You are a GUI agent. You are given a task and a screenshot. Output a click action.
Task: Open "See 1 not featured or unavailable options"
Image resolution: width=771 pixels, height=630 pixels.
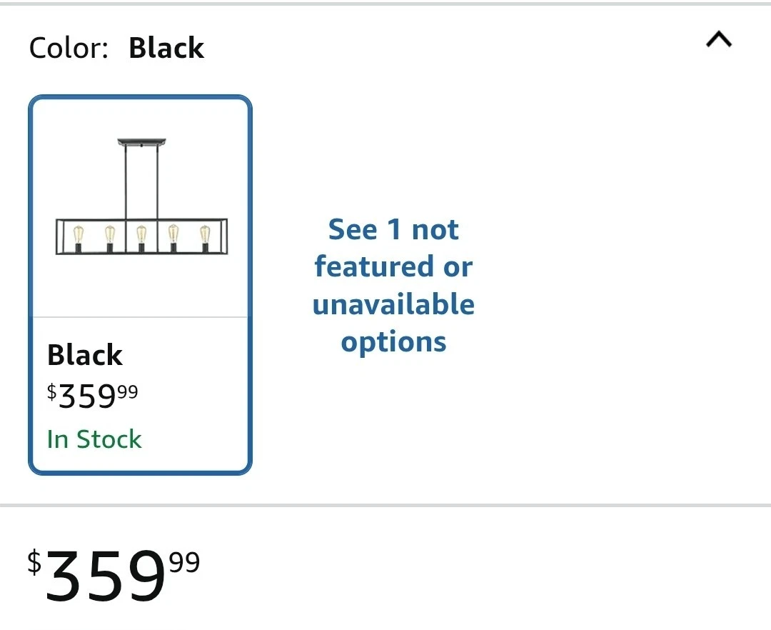(393, 285)
